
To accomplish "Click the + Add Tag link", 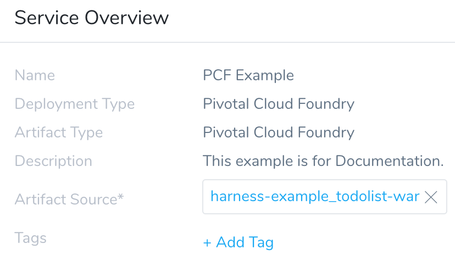I will 238,242.
